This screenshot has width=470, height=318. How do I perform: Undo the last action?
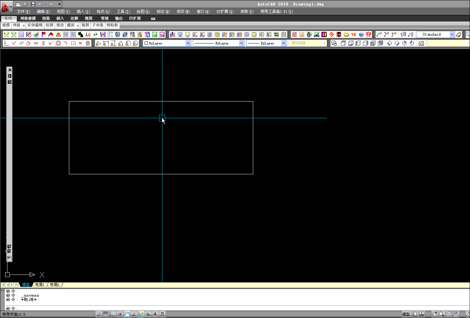40,4
